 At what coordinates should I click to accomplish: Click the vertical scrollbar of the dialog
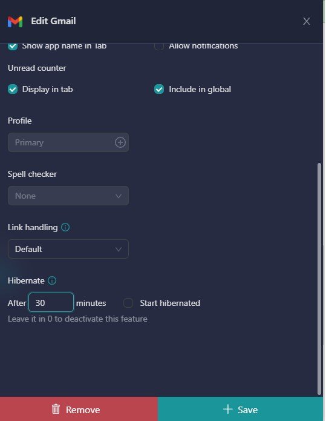pos(319,279)
